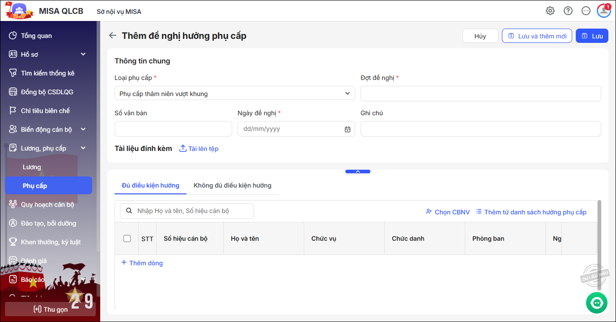Screen dimensions: 616x322
Task: Click the more options ellipsis icon
Action: (586, 11)
